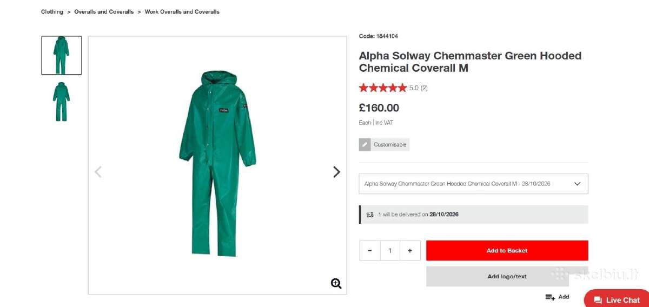The image size is (649, 307).
Task: Select first coverall thumbnail
Action: coord(62,55)
